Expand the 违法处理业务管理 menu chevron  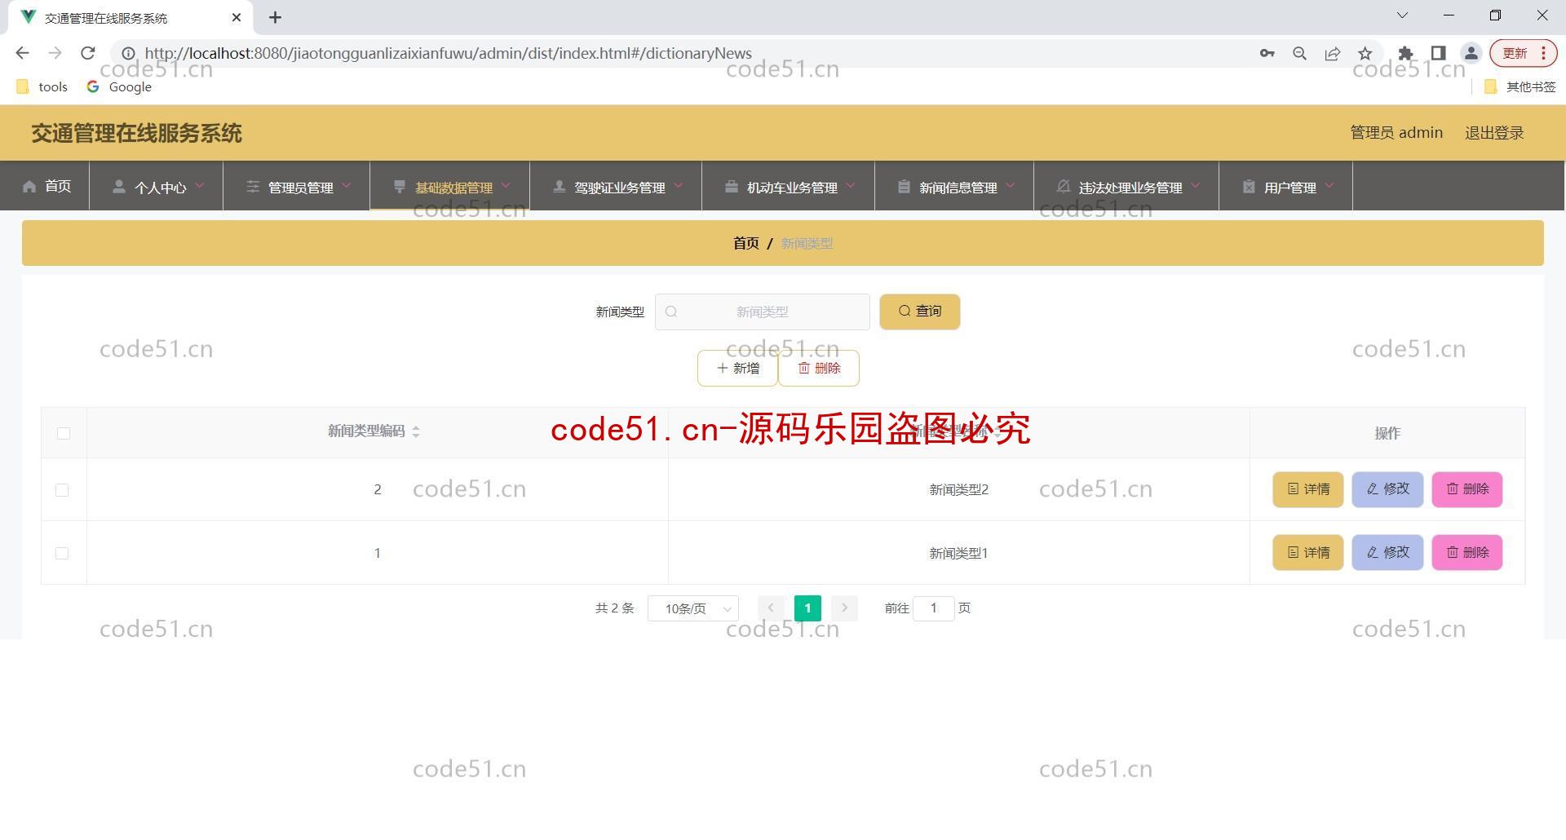(x=1196, y=186)
